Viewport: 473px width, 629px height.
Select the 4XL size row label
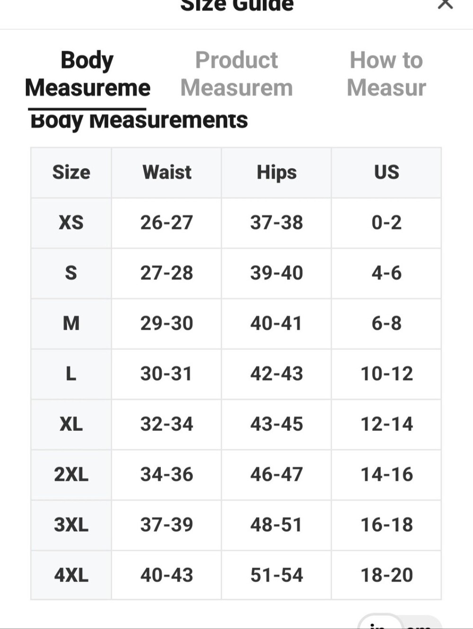[71, 575]
